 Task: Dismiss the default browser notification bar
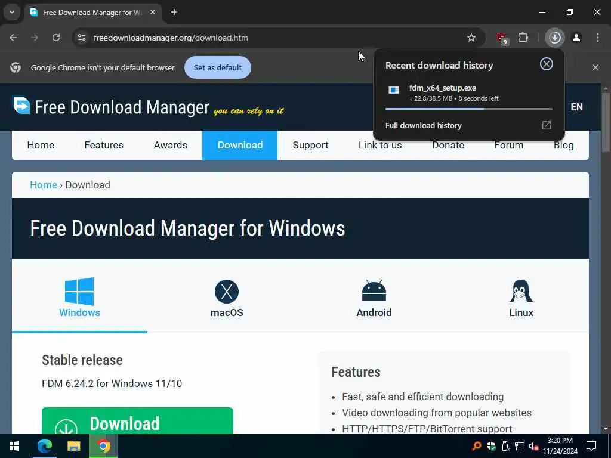tap(595, 67)
